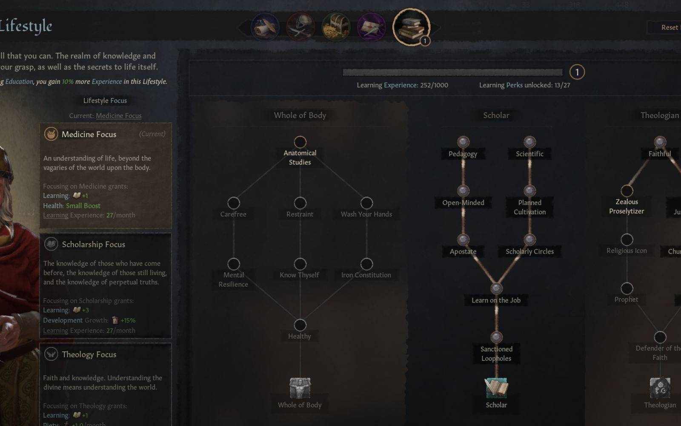Click the Theologian trait icon
Viewport: 681px width, 426px height.
[x=660, y=388]
